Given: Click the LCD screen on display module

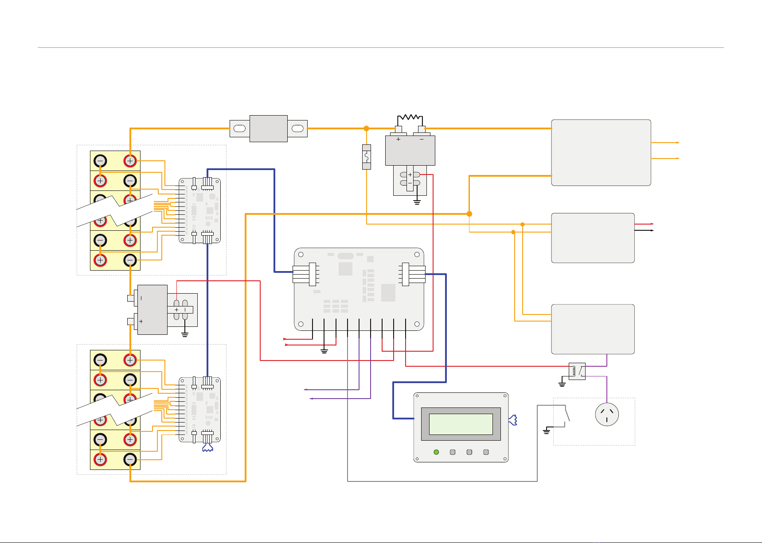Looking at the screenshot, I should tap(461, 424).
